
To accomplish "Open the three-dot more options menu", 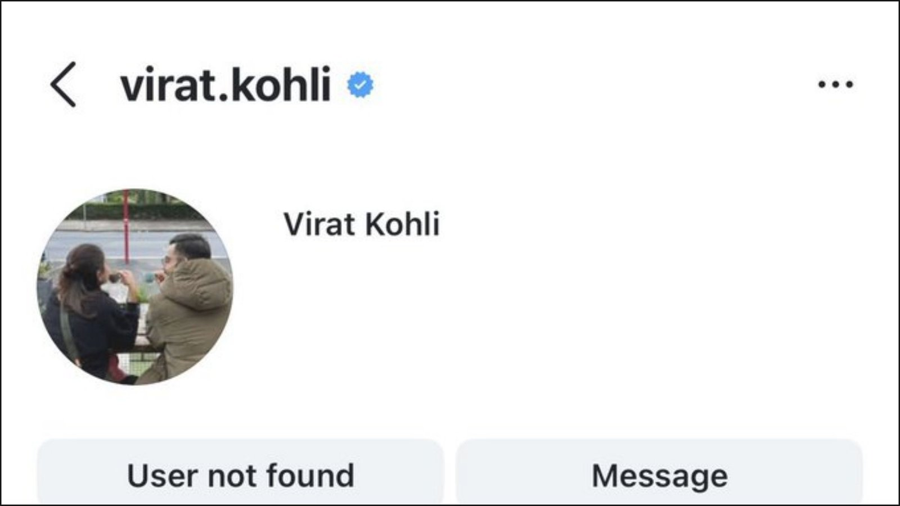I will [835, 85].
